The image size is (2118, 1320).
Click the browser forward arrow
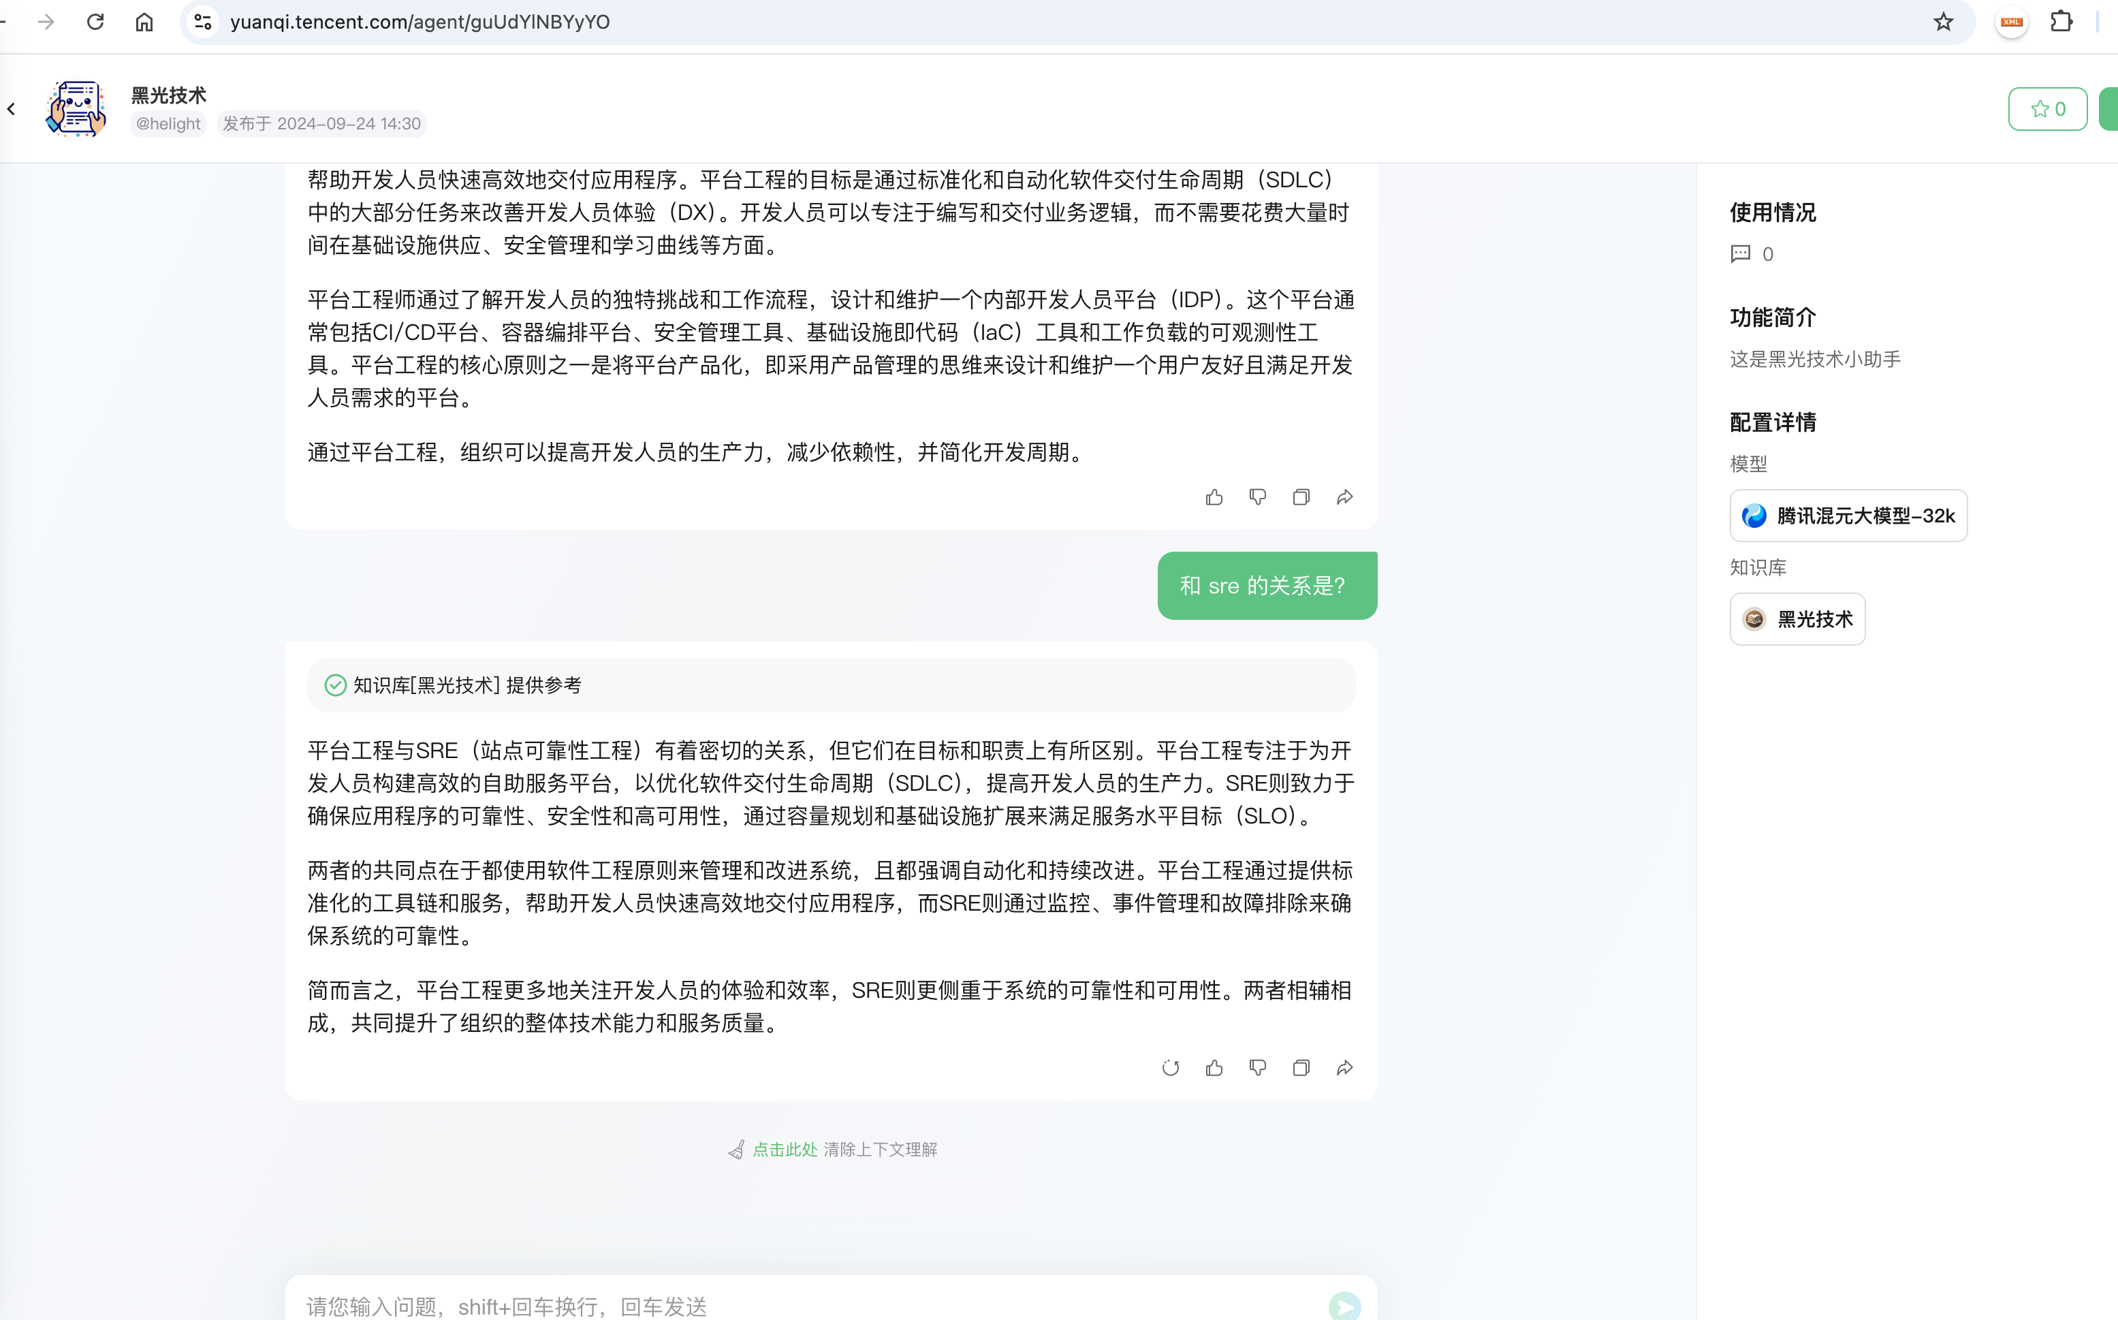[x=46, y=22]
